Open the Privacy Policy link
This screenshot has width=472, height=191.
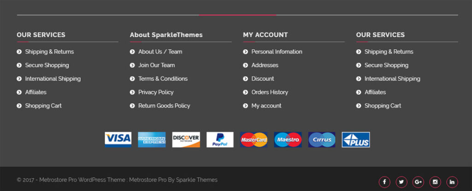156,92
